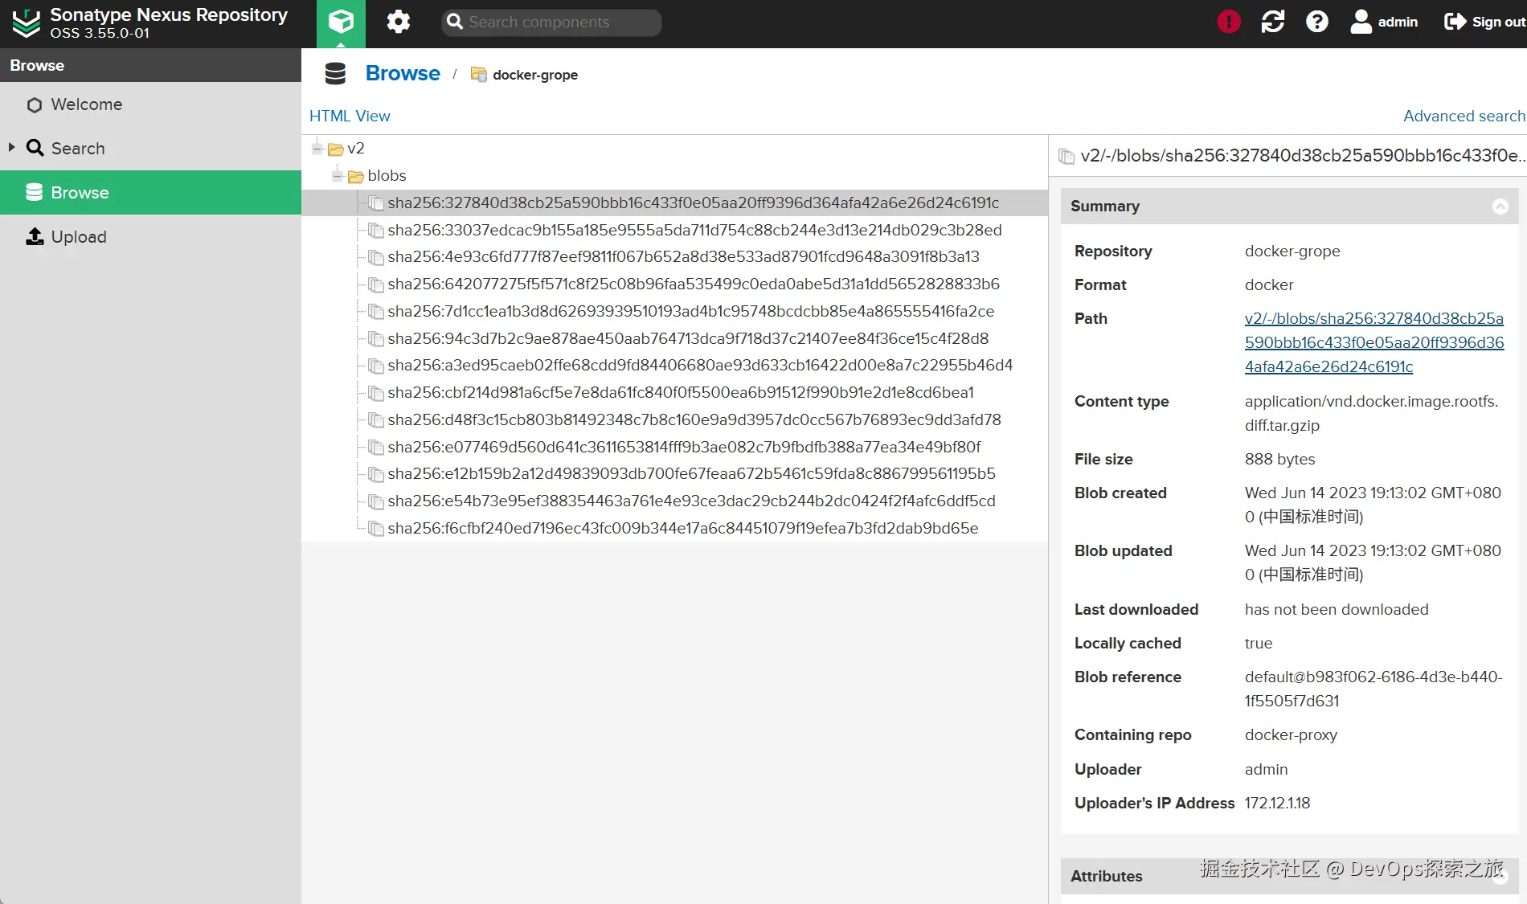The height and width of the screenshot is (904, 1527).
Task: Select the sha256:f6cfbf240ed blob tree item
Action: pos(682,529)
